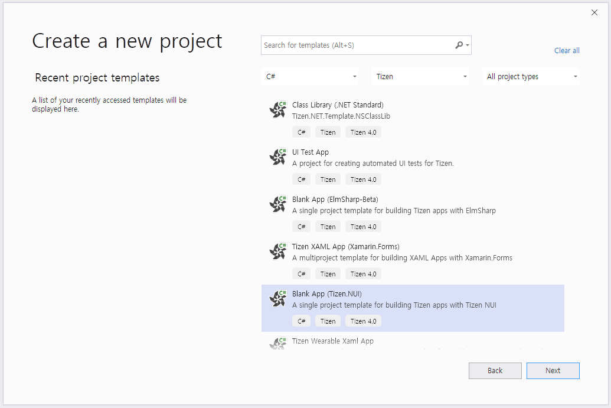
Task: Open the C# language filter dropdown
Action: [311, 77]
